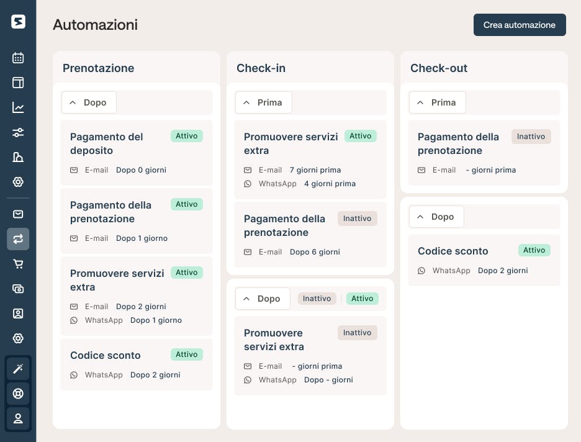Click mail icon in Check-out Pagamento della prenotazione

tap(421, 170)
